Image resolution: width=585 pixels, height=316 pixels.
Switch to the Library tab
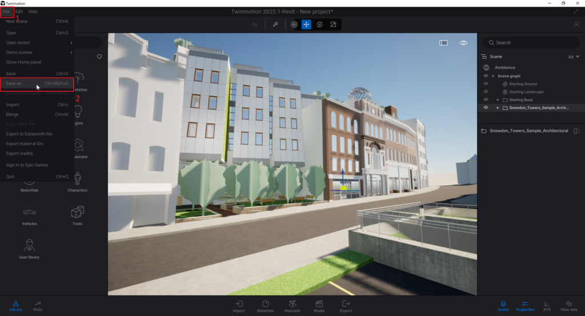point(15,306)
